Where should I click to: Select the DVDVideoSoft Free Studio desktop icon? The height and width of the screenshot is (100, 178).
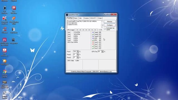tap(4, 42)
